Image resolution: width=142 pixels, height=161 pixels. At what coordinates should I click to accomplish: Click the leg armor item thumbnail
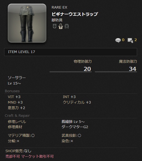(27, 23)
